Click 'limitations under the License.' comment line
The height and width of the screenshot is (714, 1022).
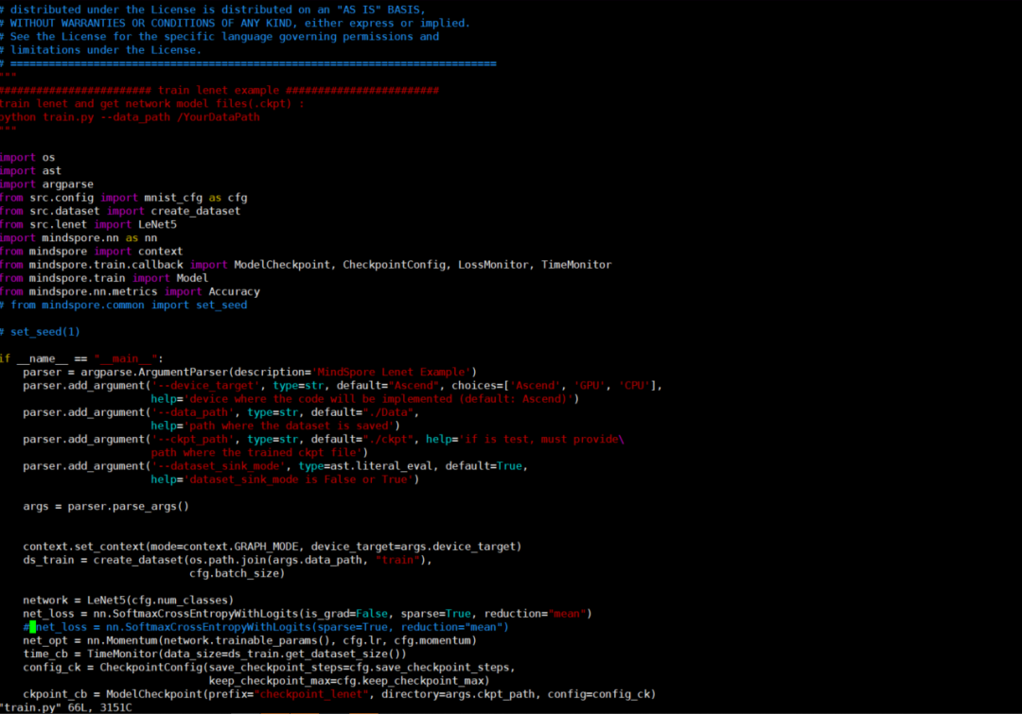coord(101,49)
